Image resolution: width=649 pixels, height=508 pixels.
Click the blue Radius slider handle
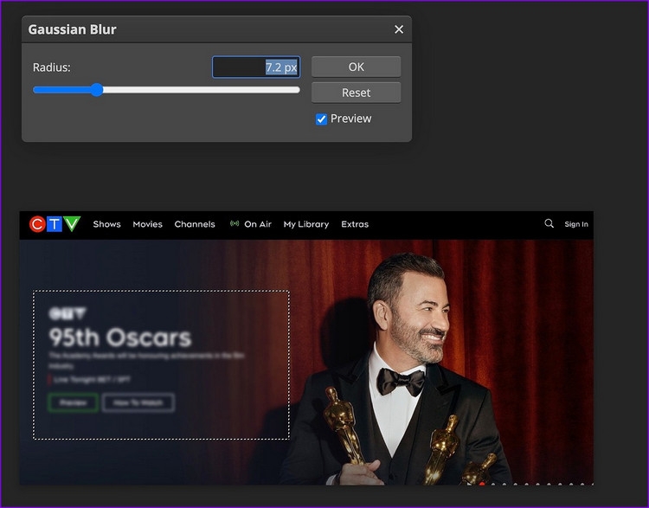pyautogui.click(x=97, y=90)
